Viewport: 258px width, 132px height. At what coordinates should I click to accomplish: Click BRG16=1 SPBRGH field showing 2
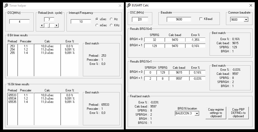point(150,78)
